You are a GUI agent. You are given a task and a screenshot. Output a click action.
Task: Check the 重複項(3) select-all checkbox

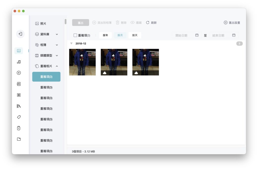pyautogui.click(x=75, y=35)
